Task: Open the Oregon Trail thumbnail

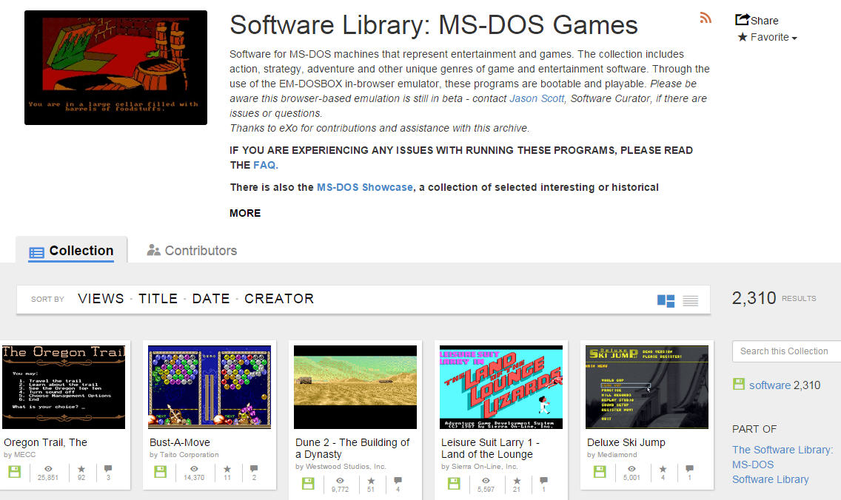Action: [x=64, y=387]
